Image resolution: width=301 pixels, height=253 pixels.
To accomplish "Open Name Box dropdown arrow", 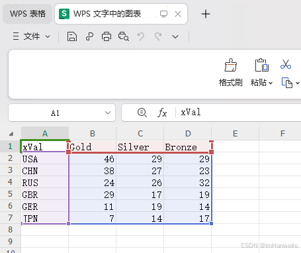I will pyautogui.click(x=108, y=113).
